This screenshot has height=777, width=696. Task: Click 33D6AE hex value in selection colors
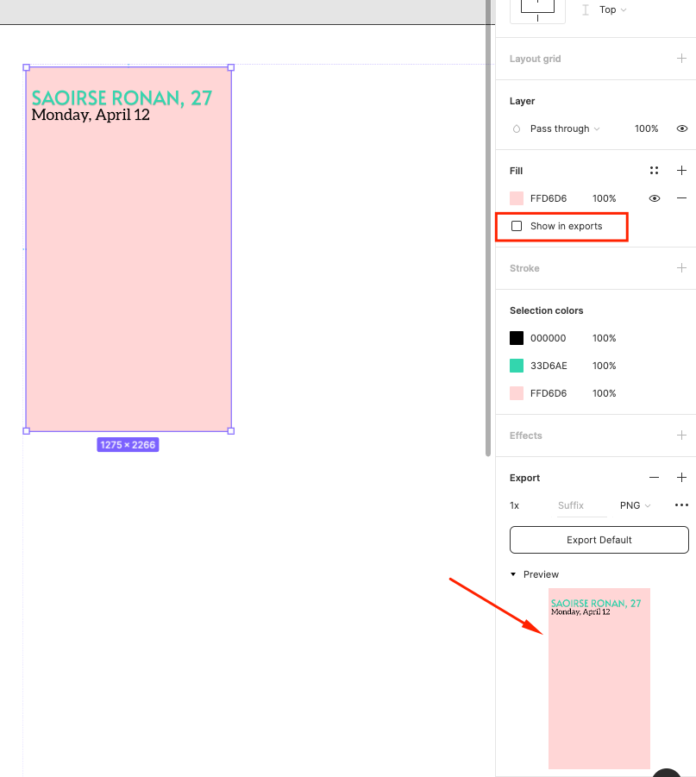coord(549,366)
